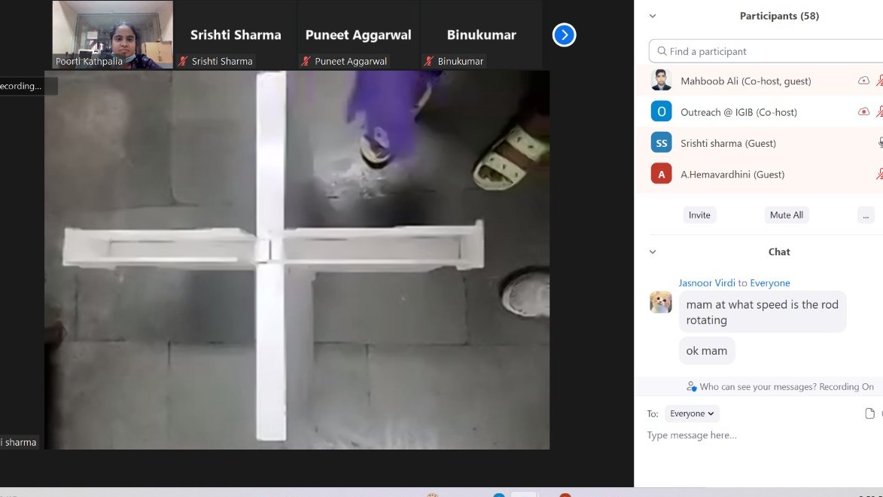Select Mahboob Ali participant row
Screen dimensions: 883x497
pos(759,81)
